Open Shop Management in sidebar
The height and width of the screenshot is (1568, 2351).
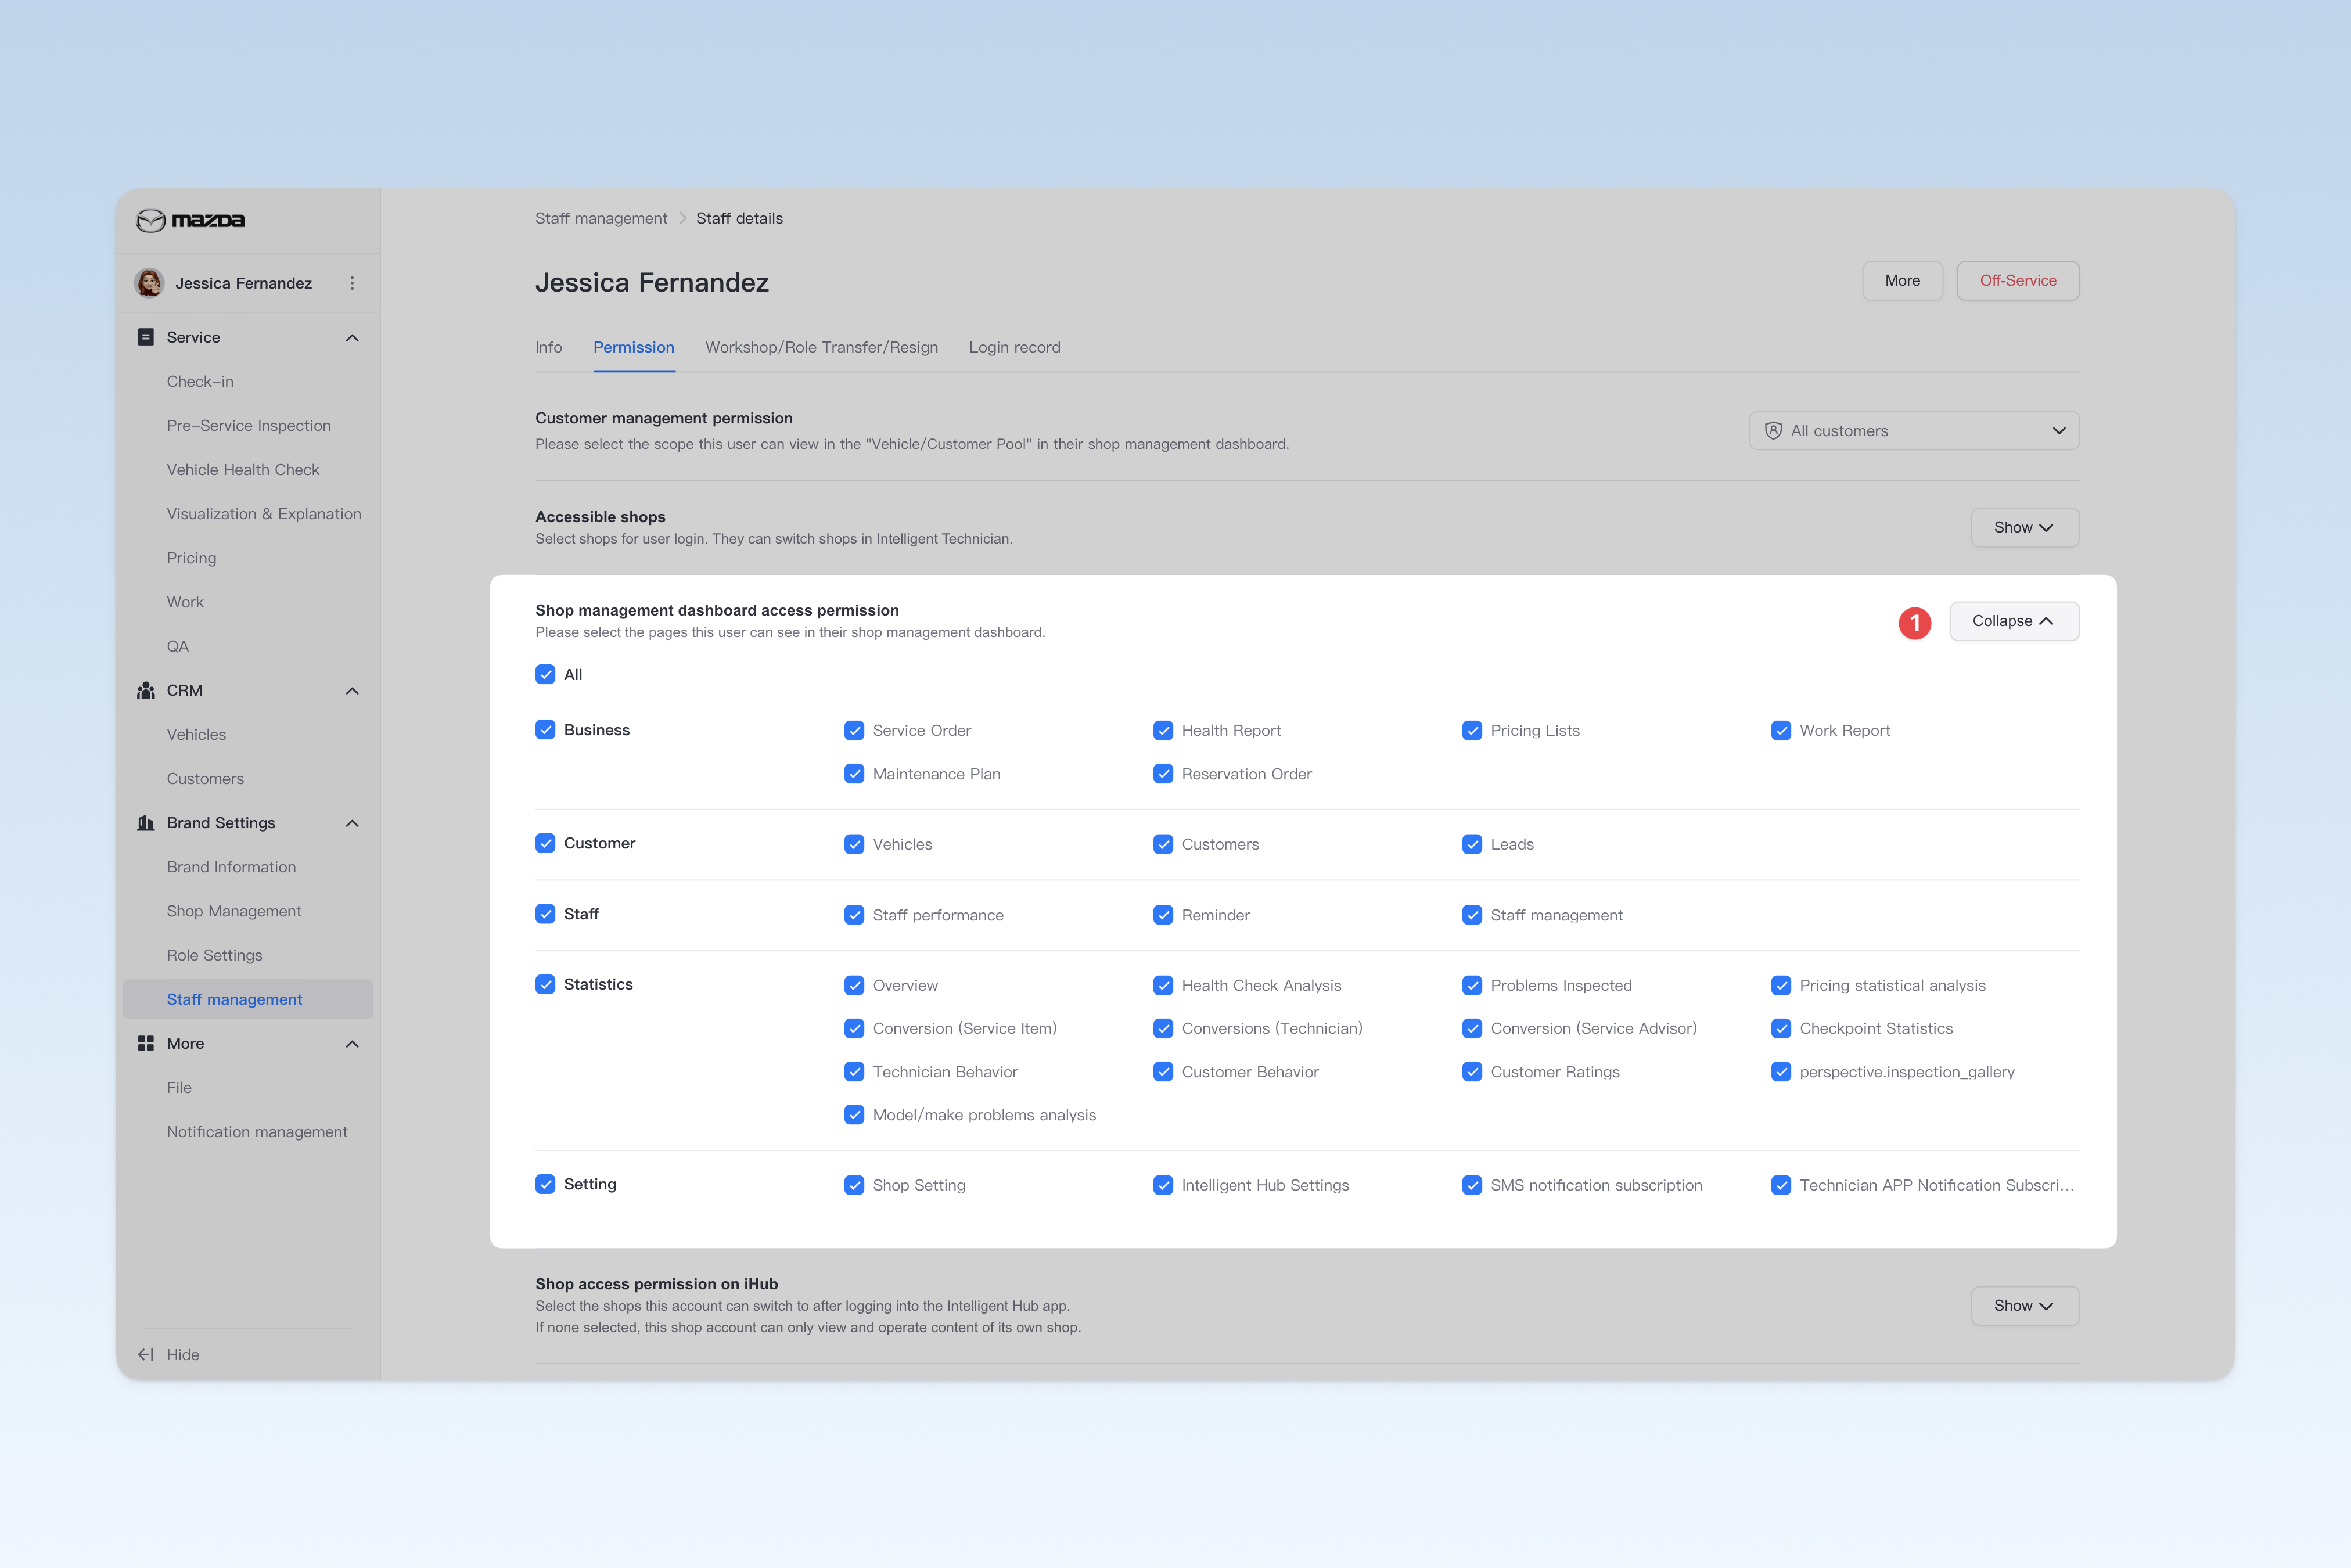234,911
